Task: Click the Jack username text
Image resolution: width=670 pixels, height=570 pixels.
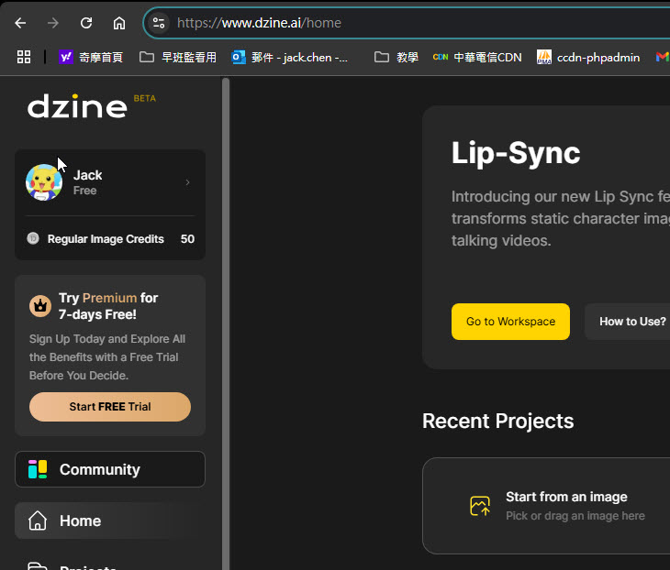Action: (x=87, y=175)
